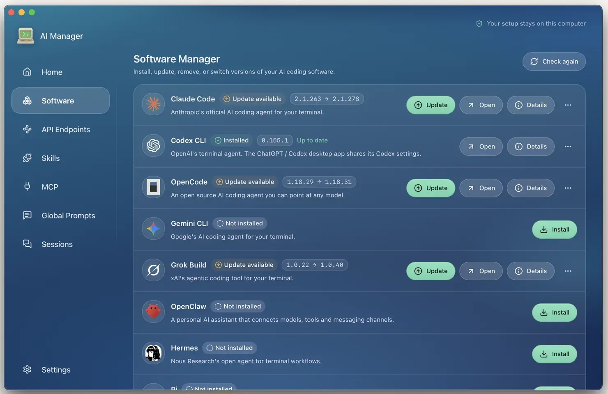This screenshot has width=608, height=394.
Task: Update Claude Code to 2.1.278
Action: pos(431,105)
